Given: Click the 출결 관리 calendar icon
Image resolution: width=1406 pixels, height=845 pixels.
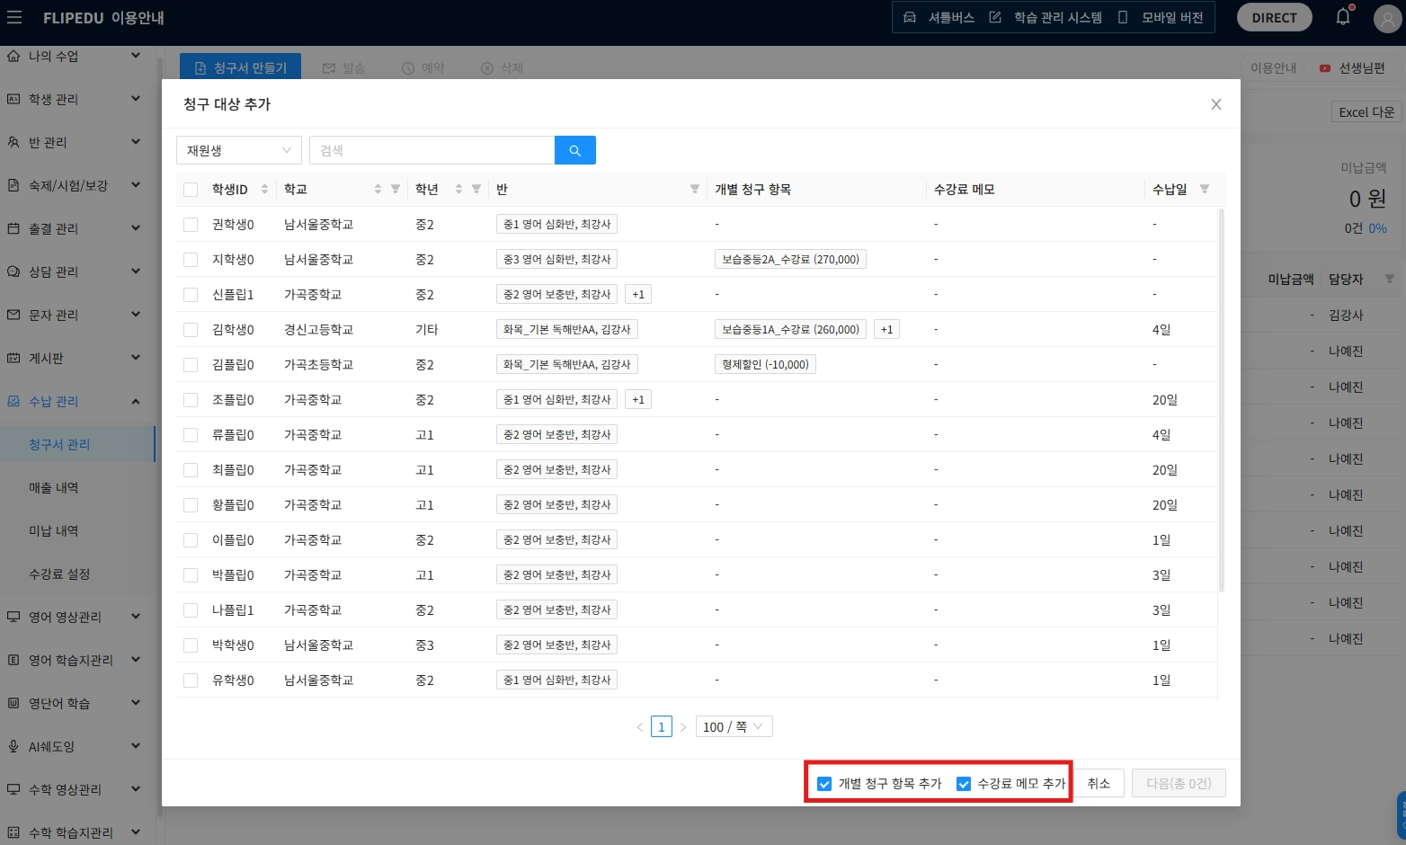Looking at the screenshot, I should pos(13,228).
